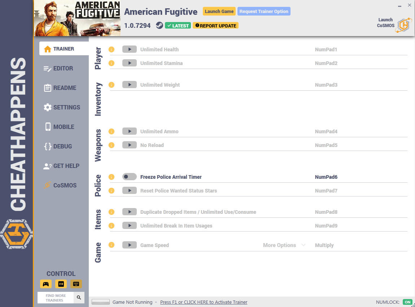Click the search magnifier for more trainers
This screenshot has height=307, width=415.
pos(79,298)
